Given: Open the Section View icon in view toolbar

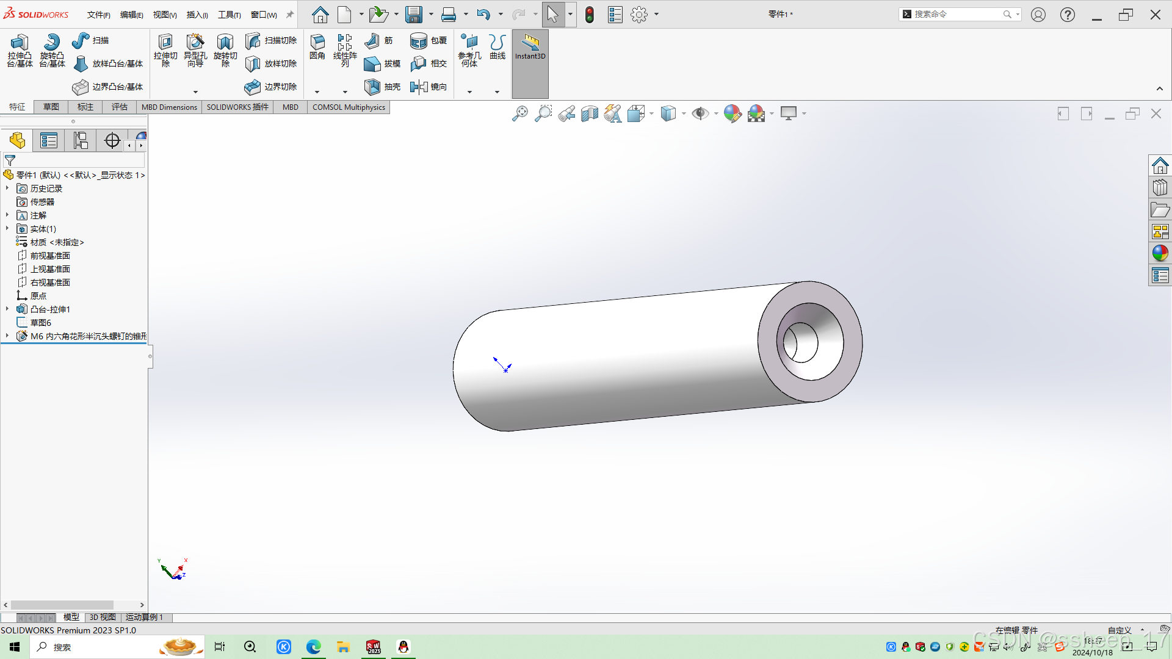Looking at the screenshot, I should point(590,113).
